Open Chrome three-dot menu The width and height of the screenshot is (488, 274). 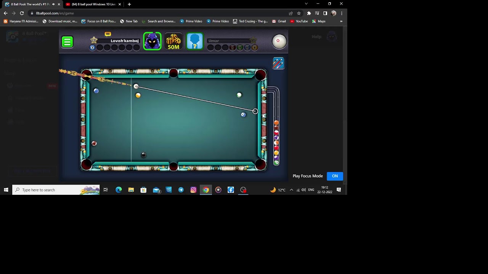[342, 13]
